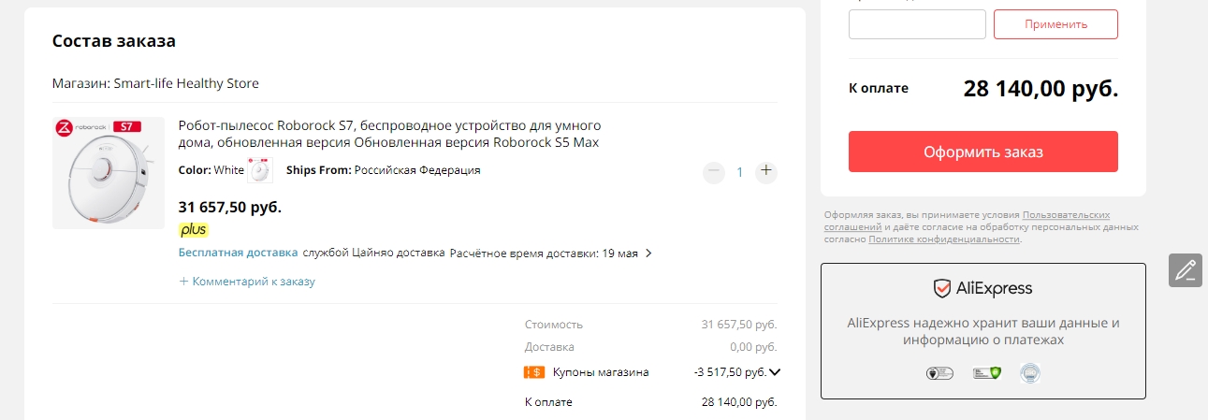Click the yellow plus badge under price
Image resolution: width=1208 pixels, height=420 pixels.
pyautogui.click(x=194, y=229)
